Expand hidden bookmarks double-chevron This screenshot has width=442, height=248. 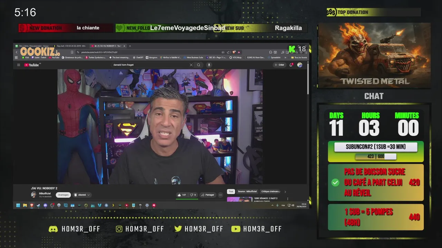click(285, 58)
